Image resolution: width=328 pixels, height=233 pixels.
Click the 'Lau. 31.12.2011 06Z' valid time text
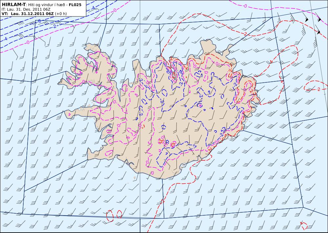32,13
